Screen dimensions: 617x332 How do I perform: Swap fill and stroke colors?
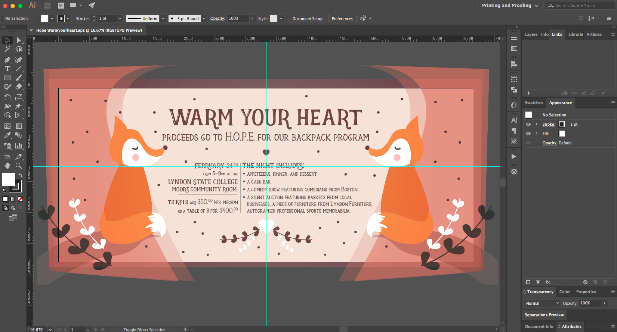(x=21, y=175)
